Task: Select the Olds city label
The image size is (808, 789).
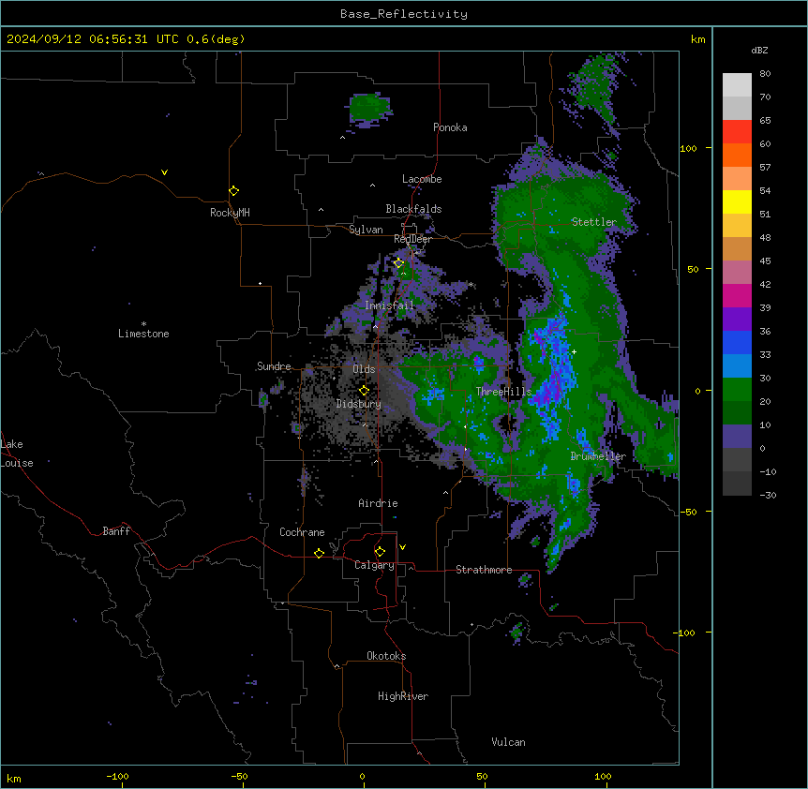Action: (364, 369)
